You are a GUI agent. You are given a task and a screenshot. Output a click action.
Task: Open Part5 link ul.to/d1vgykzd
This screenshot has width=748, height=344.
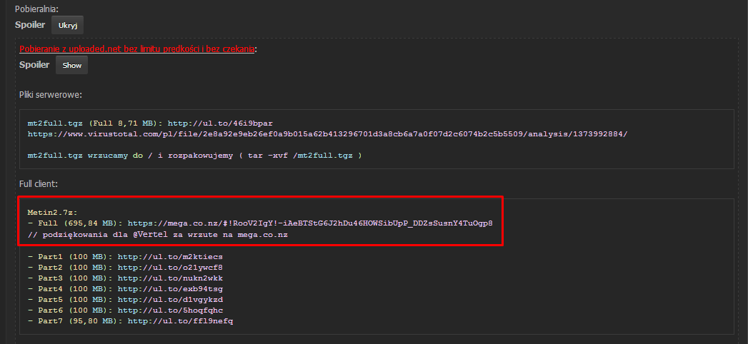[x=170, y=300]
